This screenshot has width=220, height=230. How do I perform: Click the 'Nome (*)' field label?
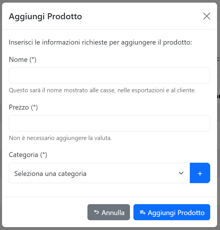click(23, 60)
